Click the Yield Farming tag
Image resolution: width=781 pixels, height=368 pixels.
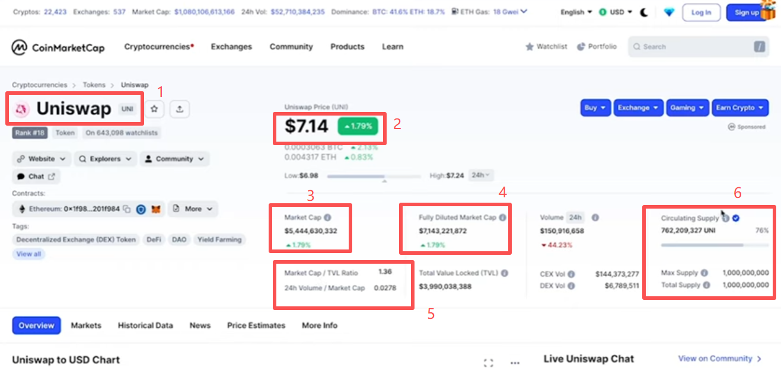click(x=219, y=240)
